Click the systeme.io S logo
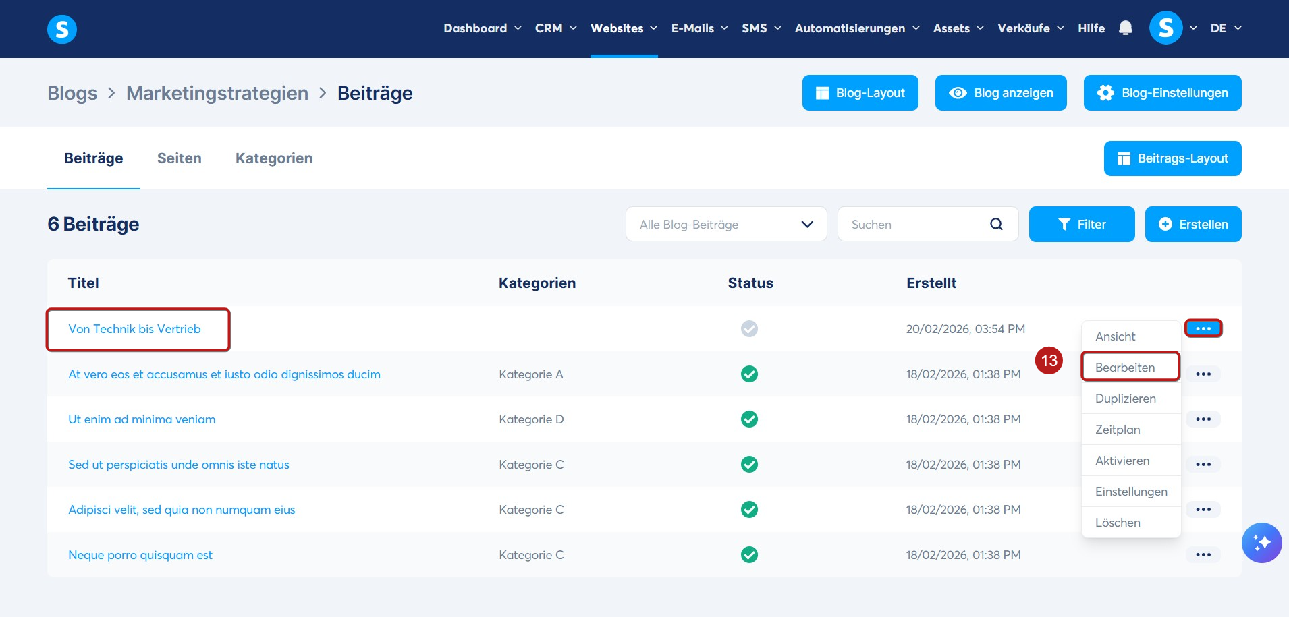Image resolution: width=1289 pixels, height=617 pixels. (x=62, y=29)
